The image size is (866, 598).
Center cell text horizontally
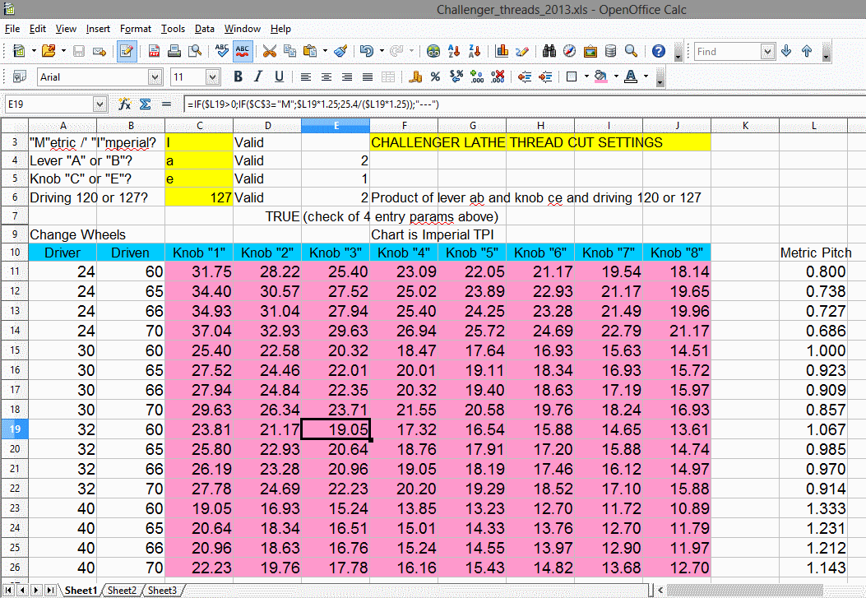[326, 76]
